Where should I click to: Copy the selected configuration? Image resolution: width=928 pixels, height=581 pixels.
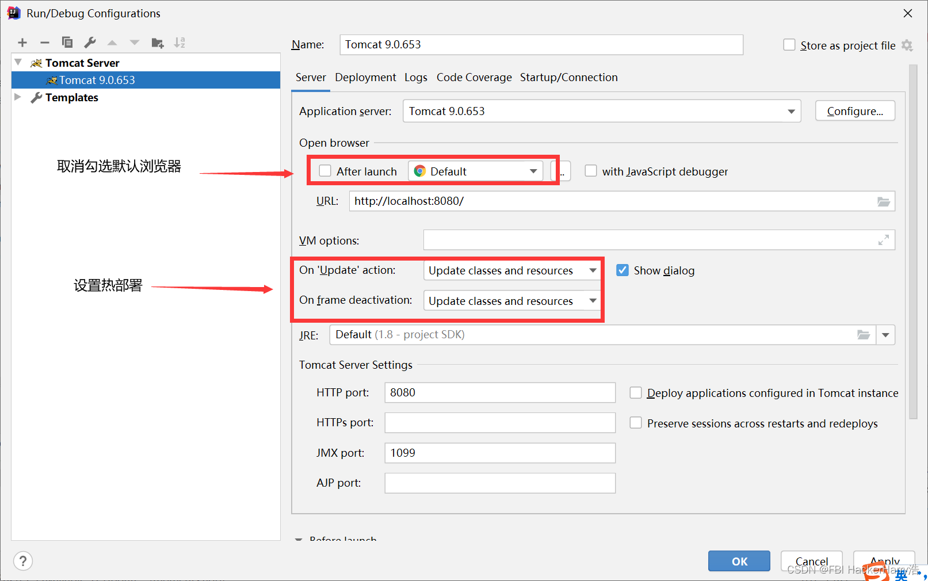[x=67, y=43]
